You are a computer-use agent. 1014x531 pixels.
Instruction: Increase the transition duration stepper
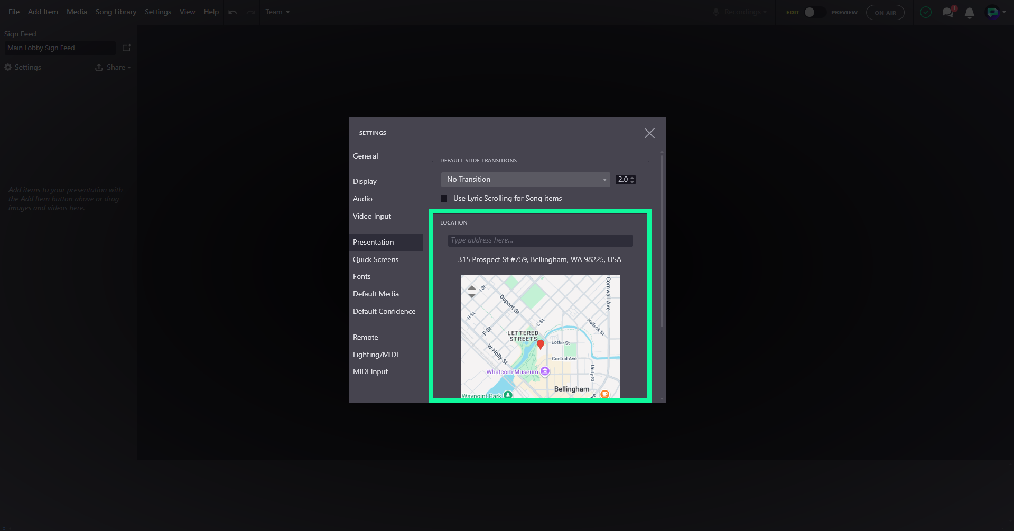point(632,178)
